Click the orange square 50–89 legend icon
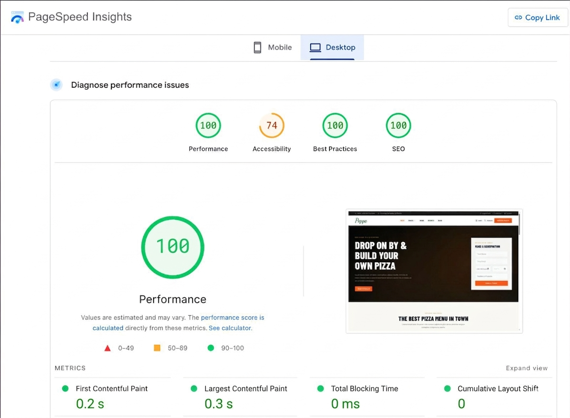570x418 pixels. (157, 348)
